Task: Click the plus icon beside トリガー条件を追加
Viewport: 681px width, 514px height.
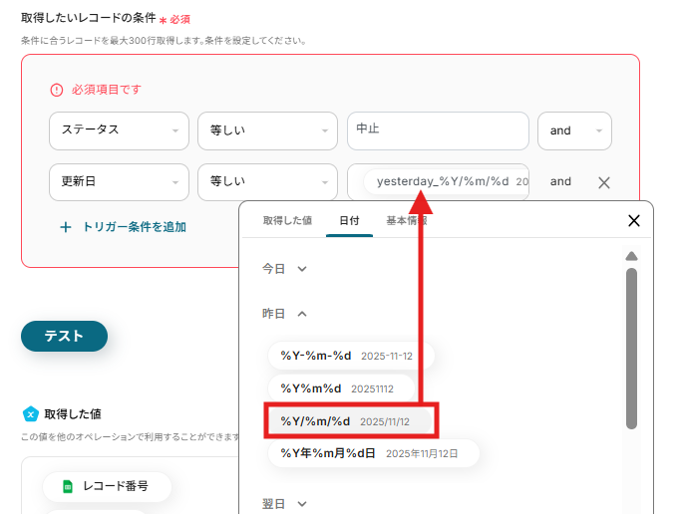Action: [66, 227]
